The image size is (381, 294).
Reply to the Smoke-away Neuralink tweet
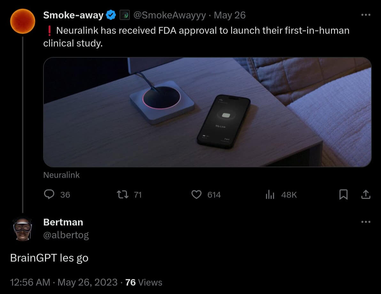coord(49,195)
